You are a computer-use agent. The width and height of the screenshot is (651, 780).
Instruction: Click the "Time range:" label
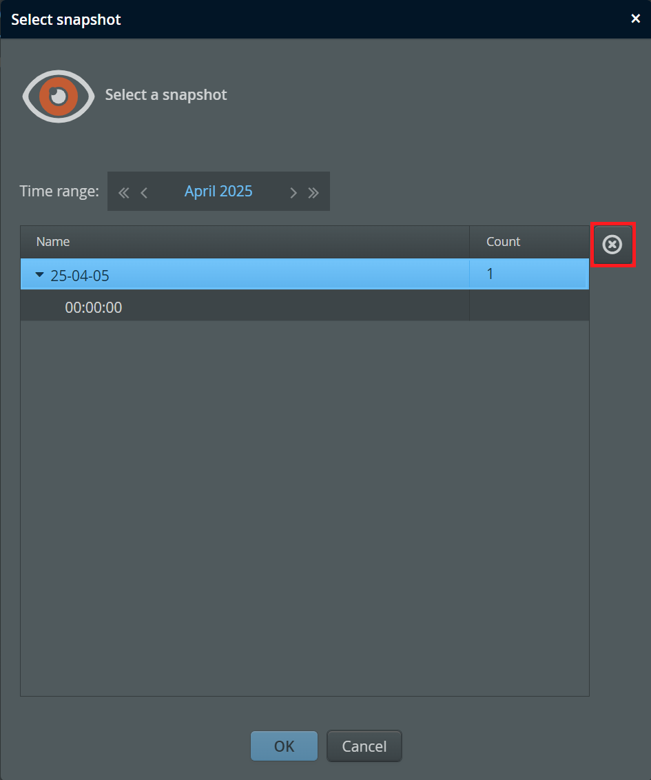[x=59, y=192]
